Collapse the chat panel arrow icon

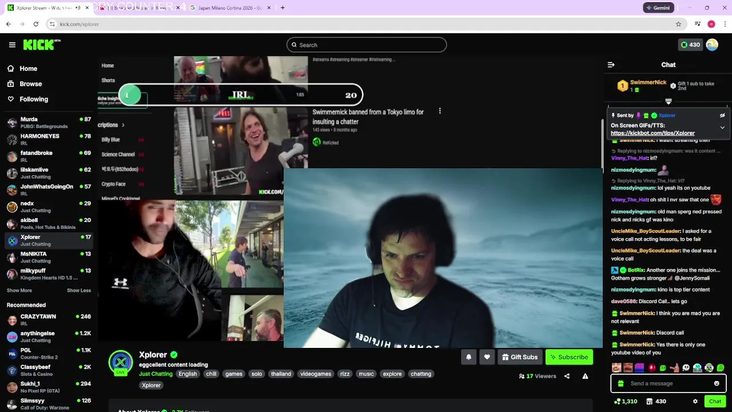[611, 65]
